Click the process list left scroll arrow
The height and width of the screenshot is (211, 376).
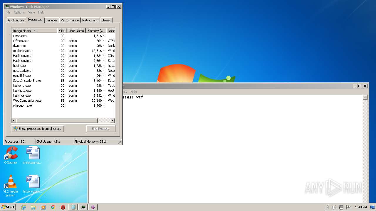14,121
